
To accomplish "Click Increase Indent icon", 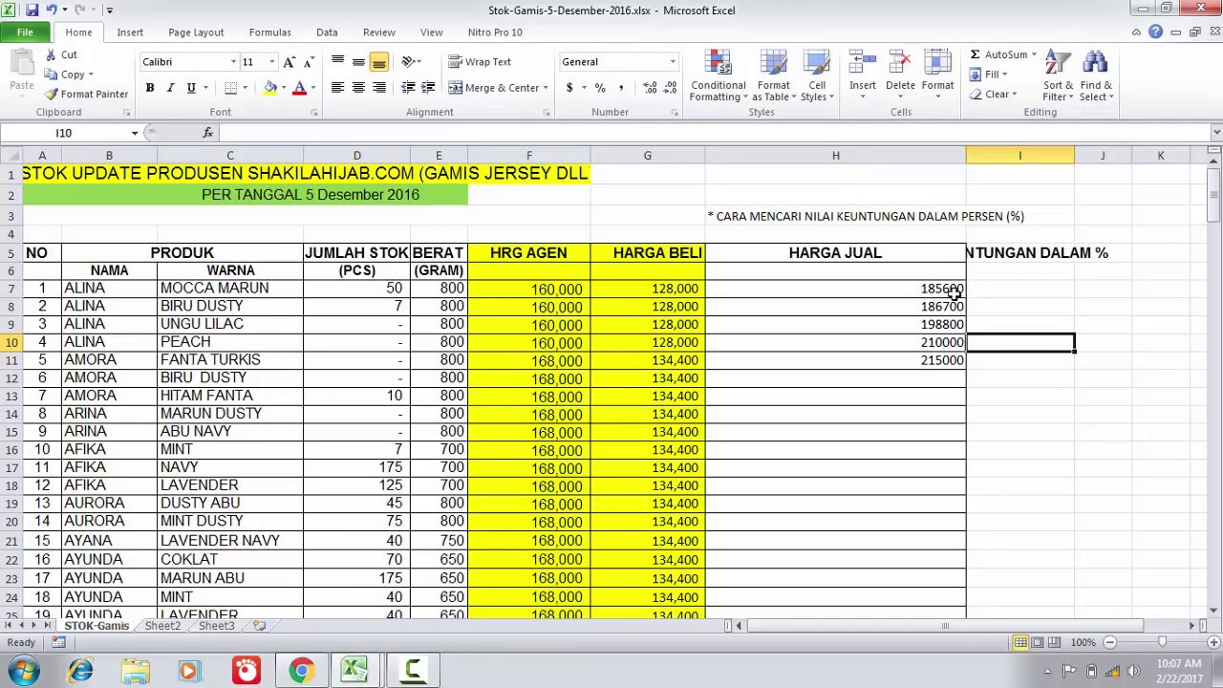I will [428, 87].
